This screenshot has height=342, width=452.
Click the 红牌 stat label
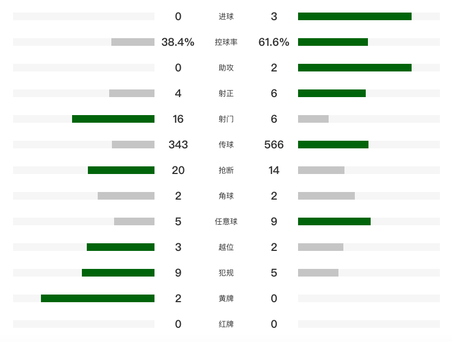point(226,324)
